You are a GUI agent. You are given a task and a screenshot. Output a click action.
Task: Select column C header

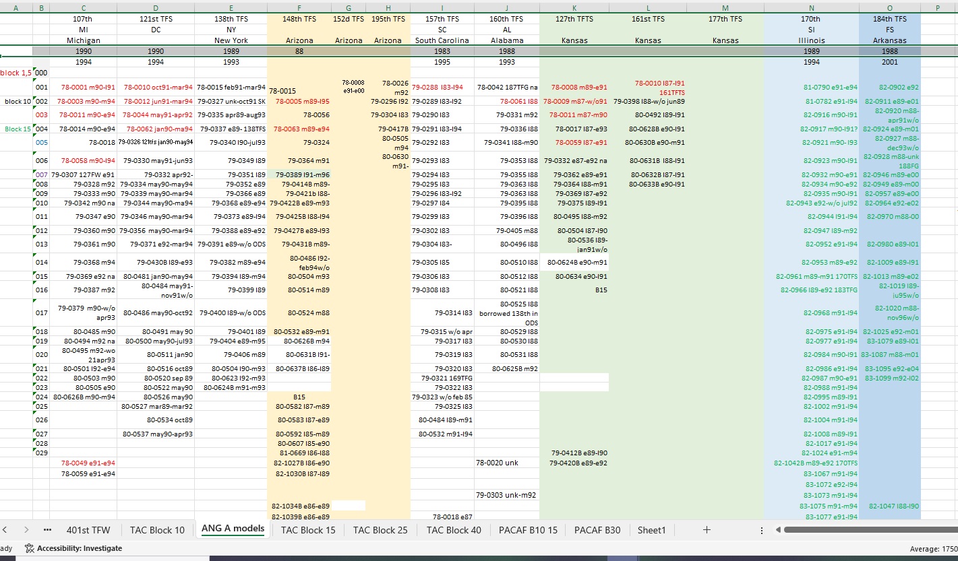83,7
